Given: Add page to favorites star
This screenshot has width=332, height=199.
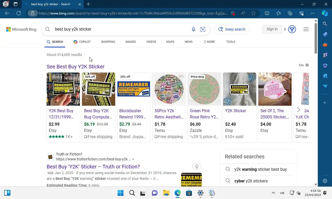Looking at the screenshot, I should click(253, 13).
